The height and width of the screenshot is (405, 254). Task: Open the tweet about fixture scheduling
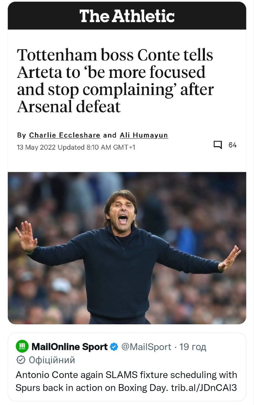[126, 381]
